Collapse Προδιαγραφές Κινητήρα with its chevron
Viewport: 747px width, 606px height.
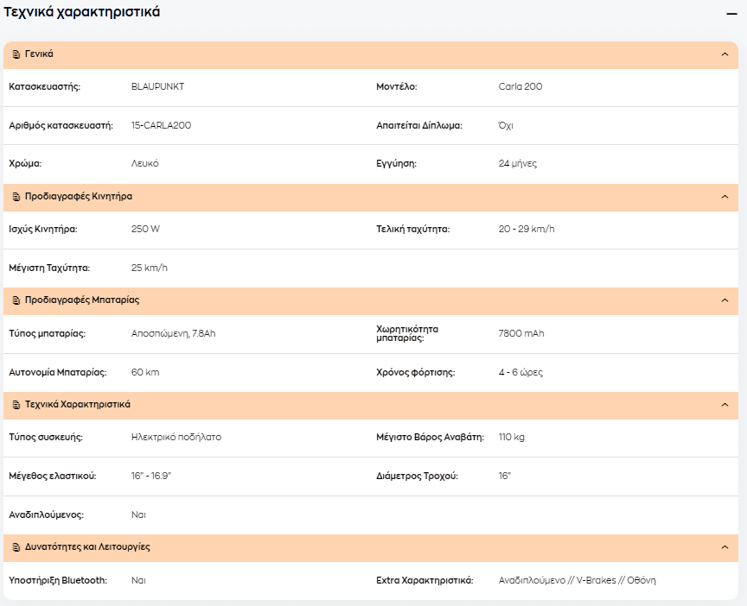click(725, 197)
